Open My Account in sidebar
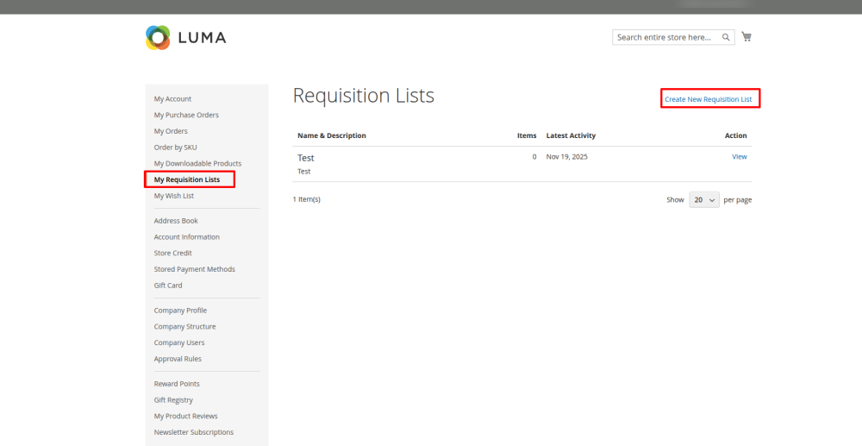Image resolution: width=862 pixels, height=446 pixels. click(x=172, y=99)
